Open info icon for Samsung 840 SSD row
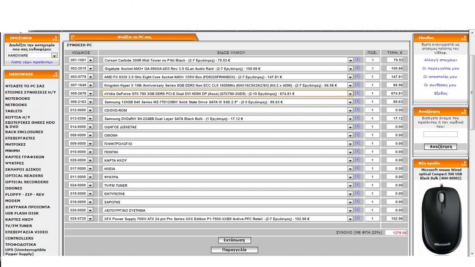This screenshot has height=267, width=475. click(357, 101)
